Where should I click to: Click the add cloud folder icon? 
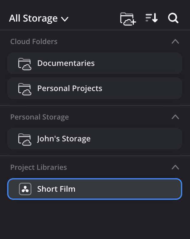tap(128, 19)
